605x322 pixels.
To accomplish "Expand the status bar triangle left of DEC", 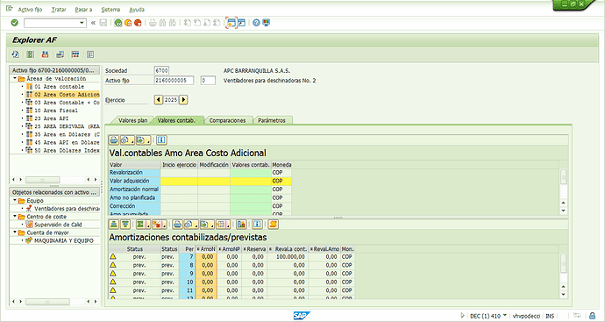I will pyautogui.click(x=462, y=316).
